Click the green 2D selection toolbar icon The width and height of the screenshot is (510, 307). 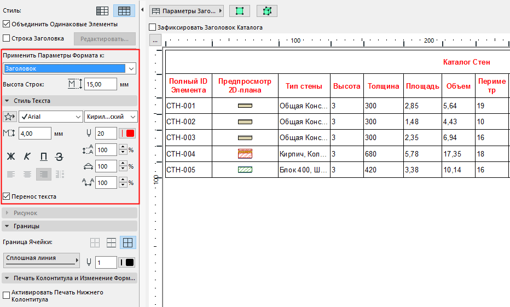240,11
